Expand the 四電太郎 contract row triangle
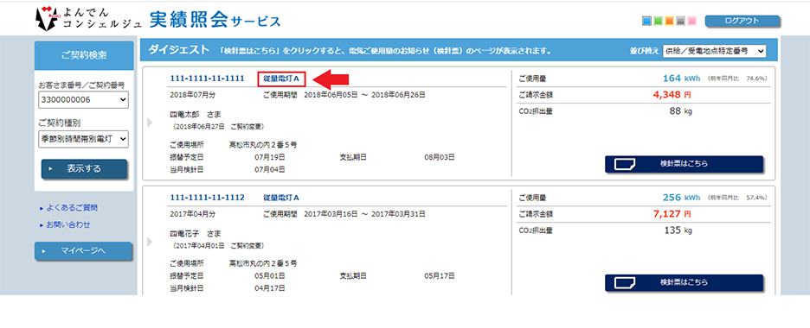This screenshot has width=810, height=328. click(151, 123)
